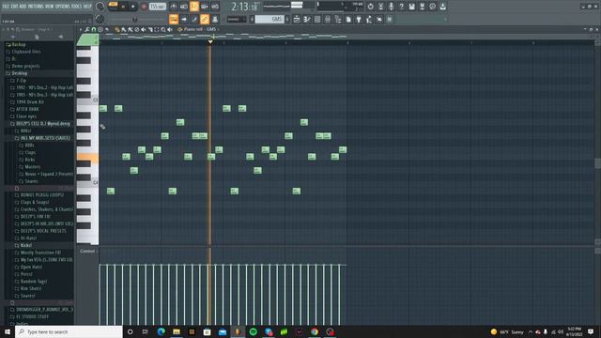This screenshot has width=601, height=338.
Task: Pick the Zoom magnifier tool in piano roll
Action: [163, 29]
